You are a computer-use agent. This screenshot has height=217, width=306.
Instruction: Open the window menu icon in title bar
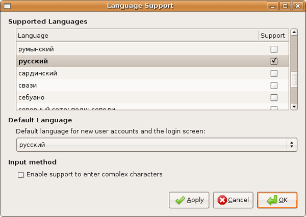tap(7, 6)
